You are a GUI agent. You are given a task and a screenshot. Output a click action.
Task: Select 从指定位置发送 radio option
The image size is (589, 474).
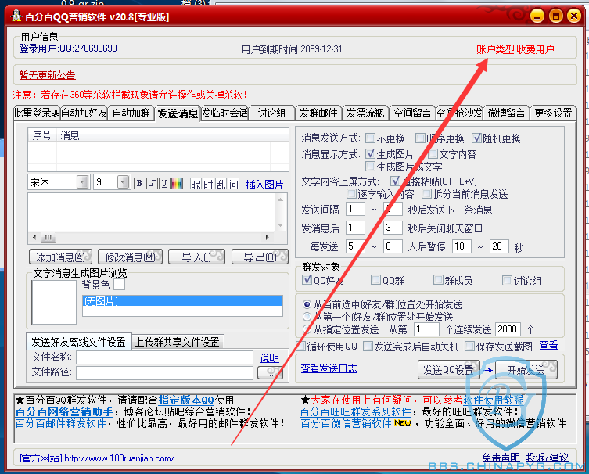pos(307,329)
